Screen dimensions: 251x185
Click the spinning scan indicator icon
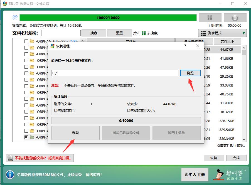[x=15, y=18]
